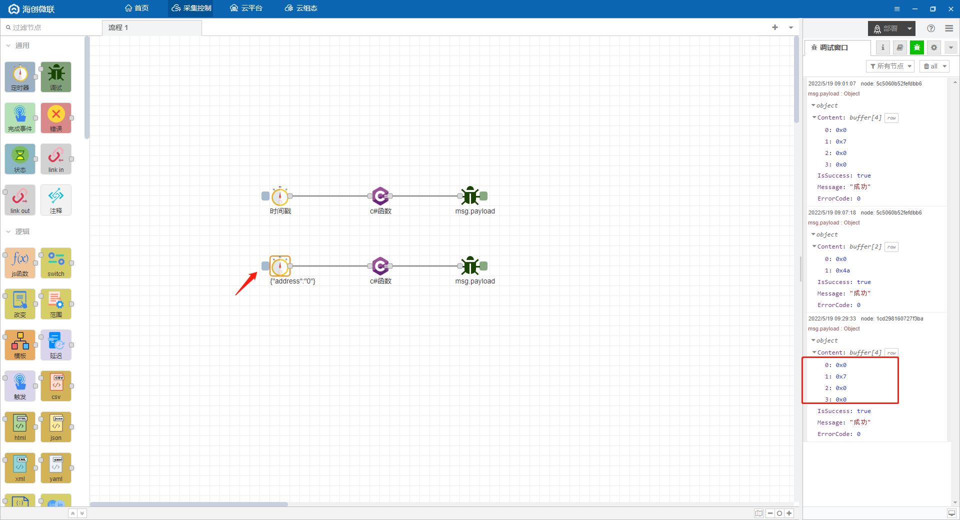The height and width of the screenshot is (520, 960).
Task: Select the 改变 change node in palette
Action: click(20, 304)
